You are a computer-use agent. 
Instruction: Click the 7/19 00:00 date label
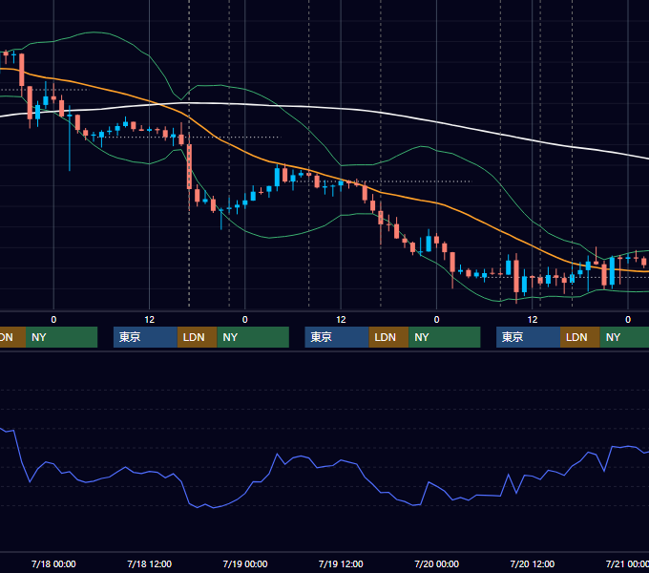click(245, 563)
